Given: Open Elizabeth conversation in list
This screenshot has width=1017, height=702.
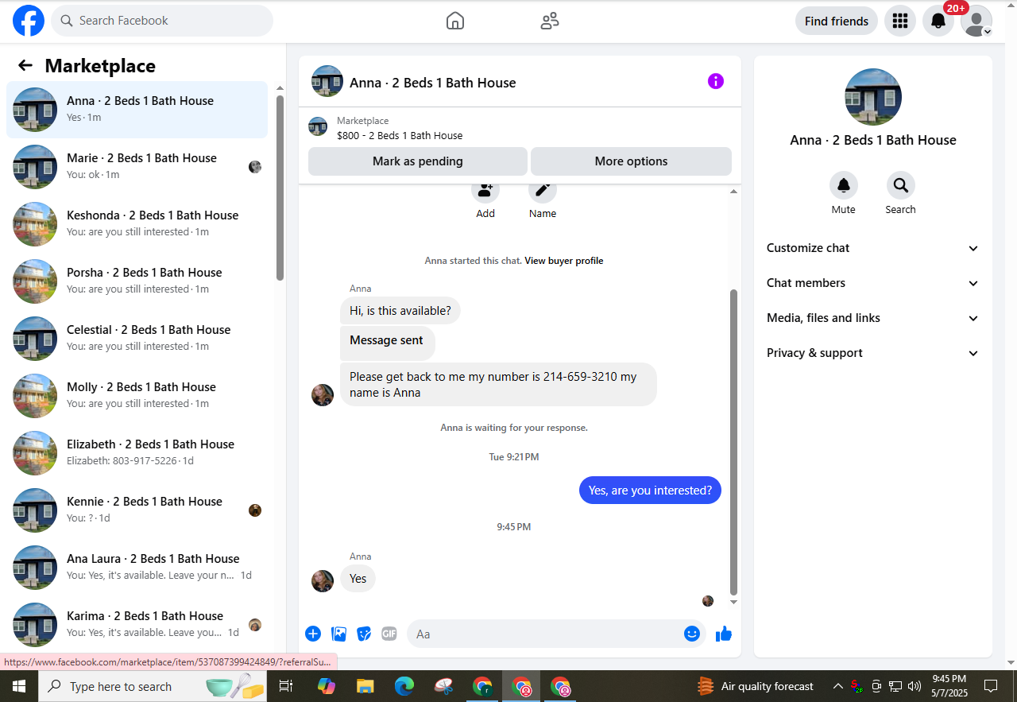Looking at the screenshot, I should 137,453.
